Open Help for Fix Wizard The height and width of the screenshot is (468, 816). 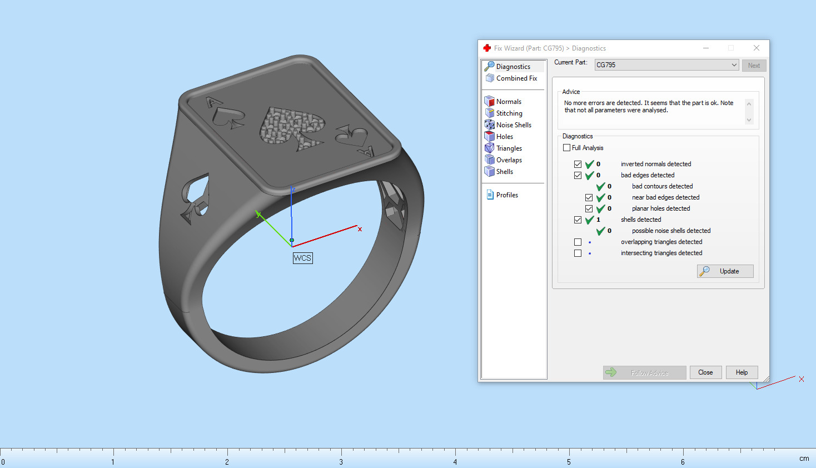pos(742,372)
